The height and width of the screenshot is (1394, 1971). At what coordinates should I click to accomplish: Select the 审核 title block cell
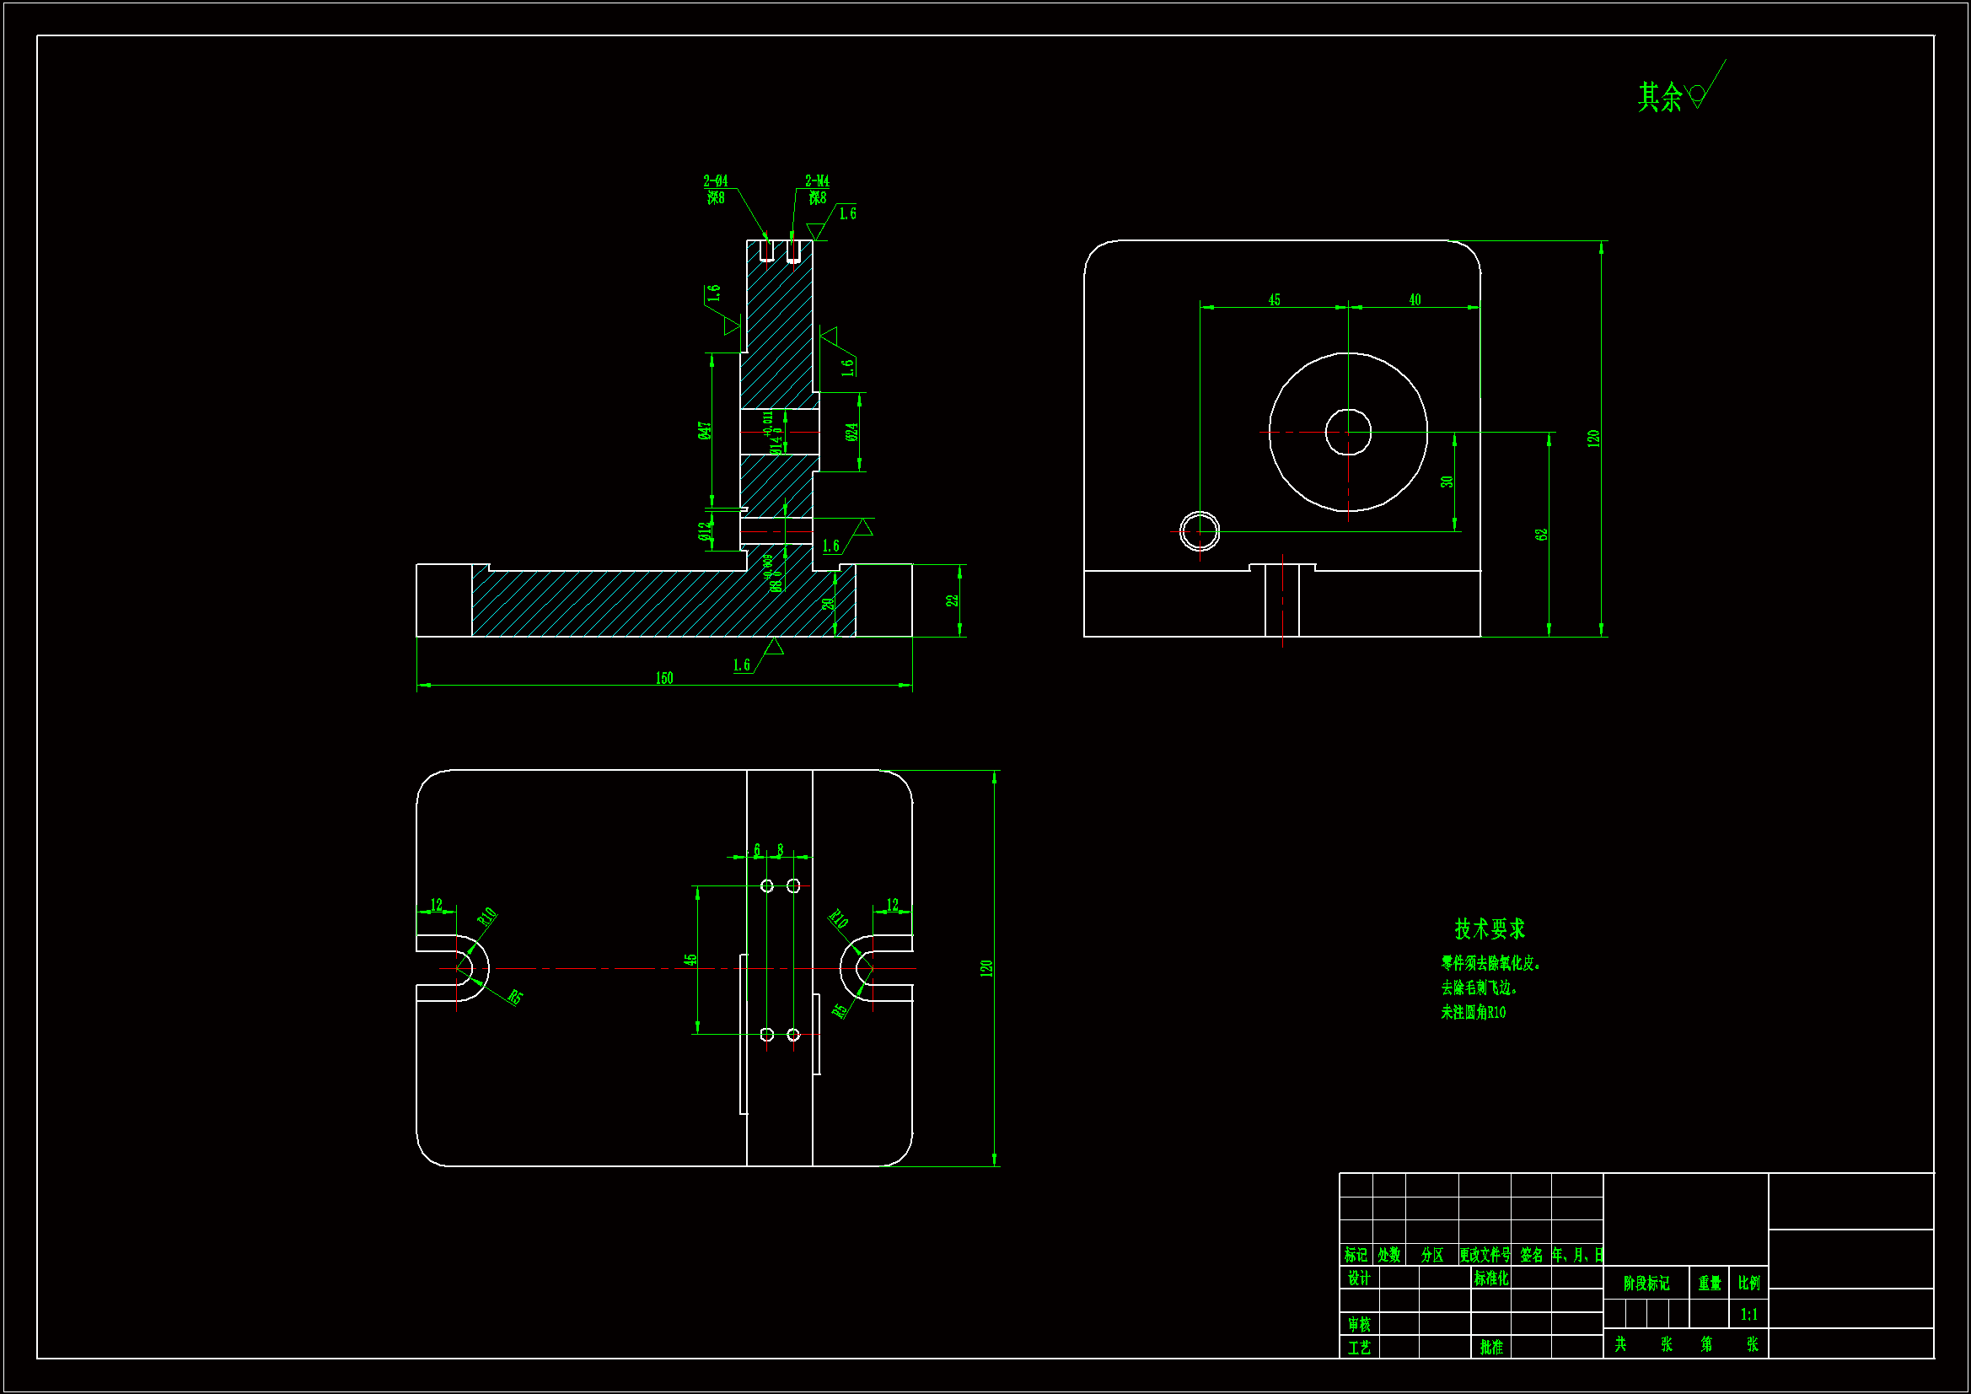click(x=1358, y=1325)
